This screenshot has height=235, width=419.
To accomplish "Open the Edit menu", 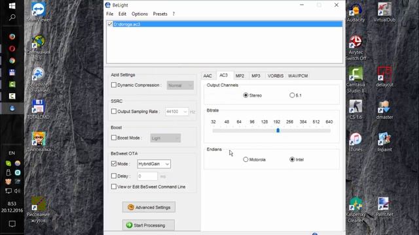I will (122, 14).
